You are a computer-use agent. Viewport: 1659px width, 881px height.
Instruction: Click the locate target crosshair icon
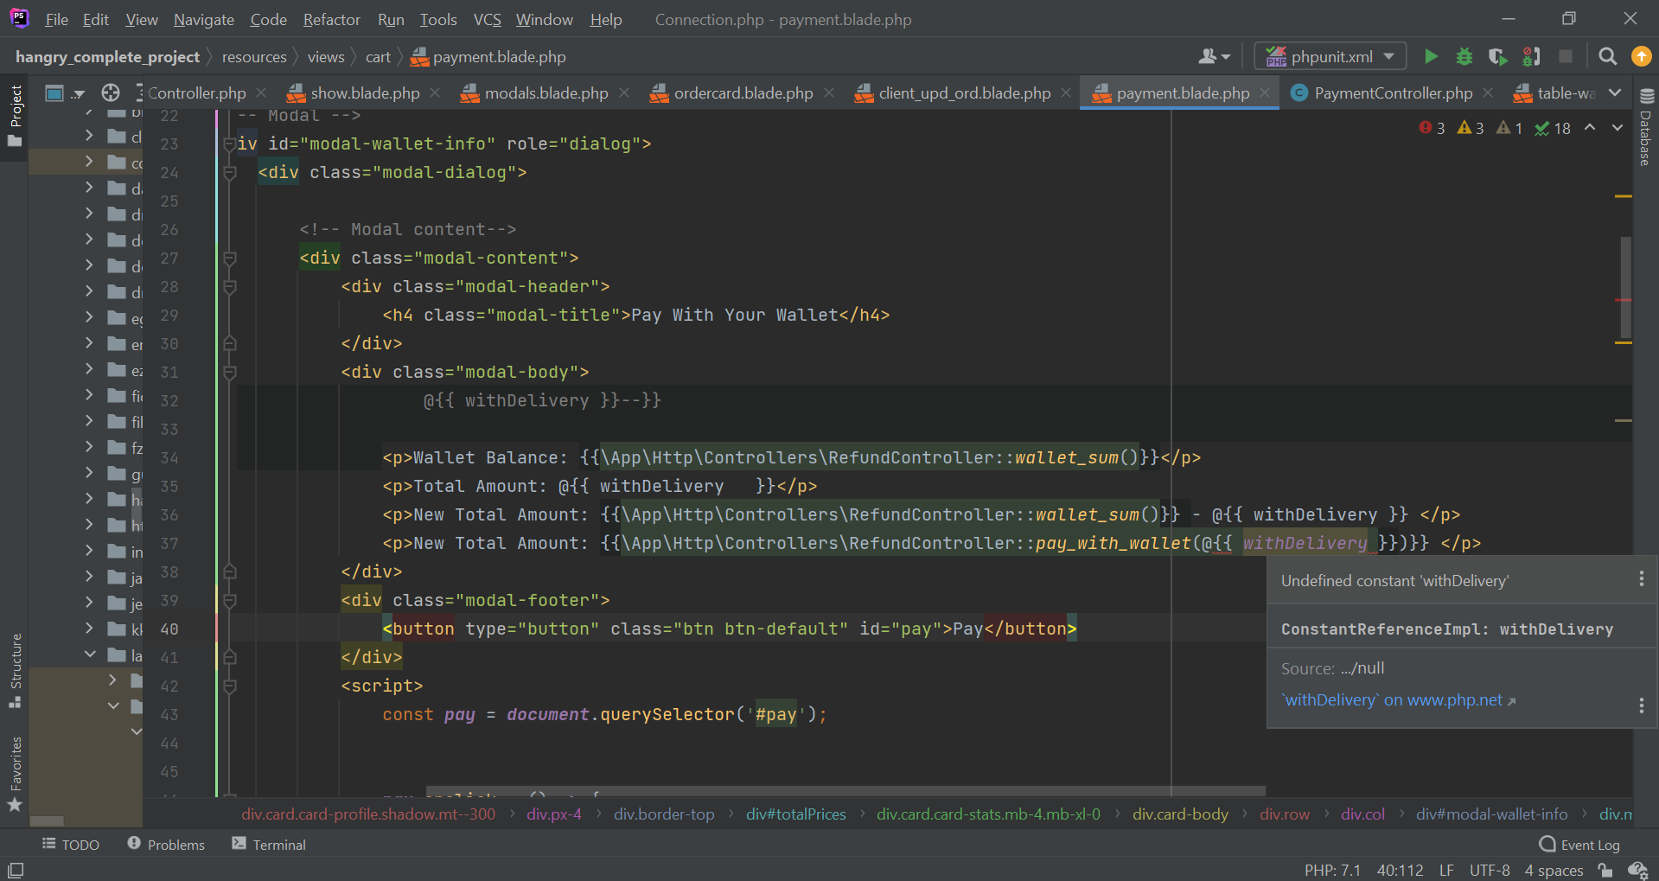coord(111,93)
